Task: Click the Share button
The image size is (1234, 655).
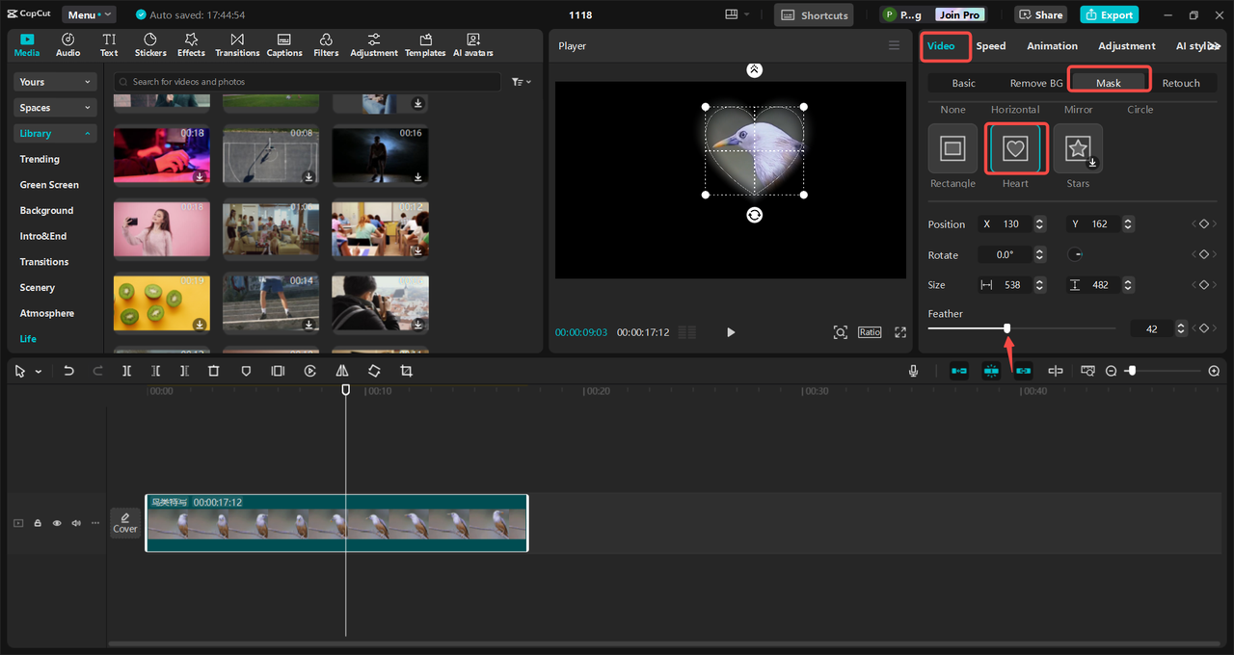Action: (1039, 14)
